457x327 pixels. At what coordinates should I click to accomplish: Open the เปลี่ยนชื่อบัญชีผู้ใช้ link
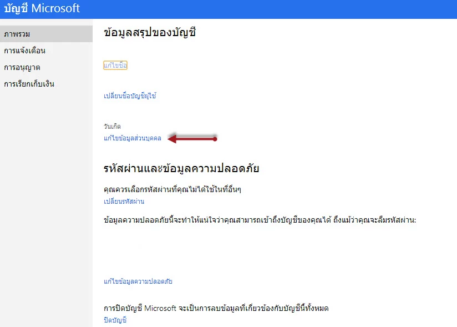click(130, 95)
